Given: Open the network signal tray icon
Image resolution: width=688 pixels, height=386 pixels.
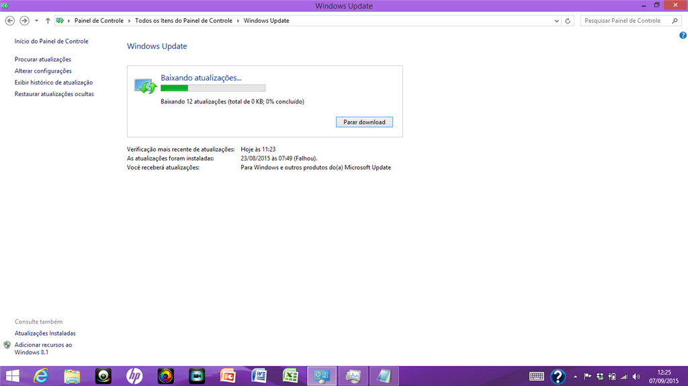Looking at the screenshot, I should (624, 377).
